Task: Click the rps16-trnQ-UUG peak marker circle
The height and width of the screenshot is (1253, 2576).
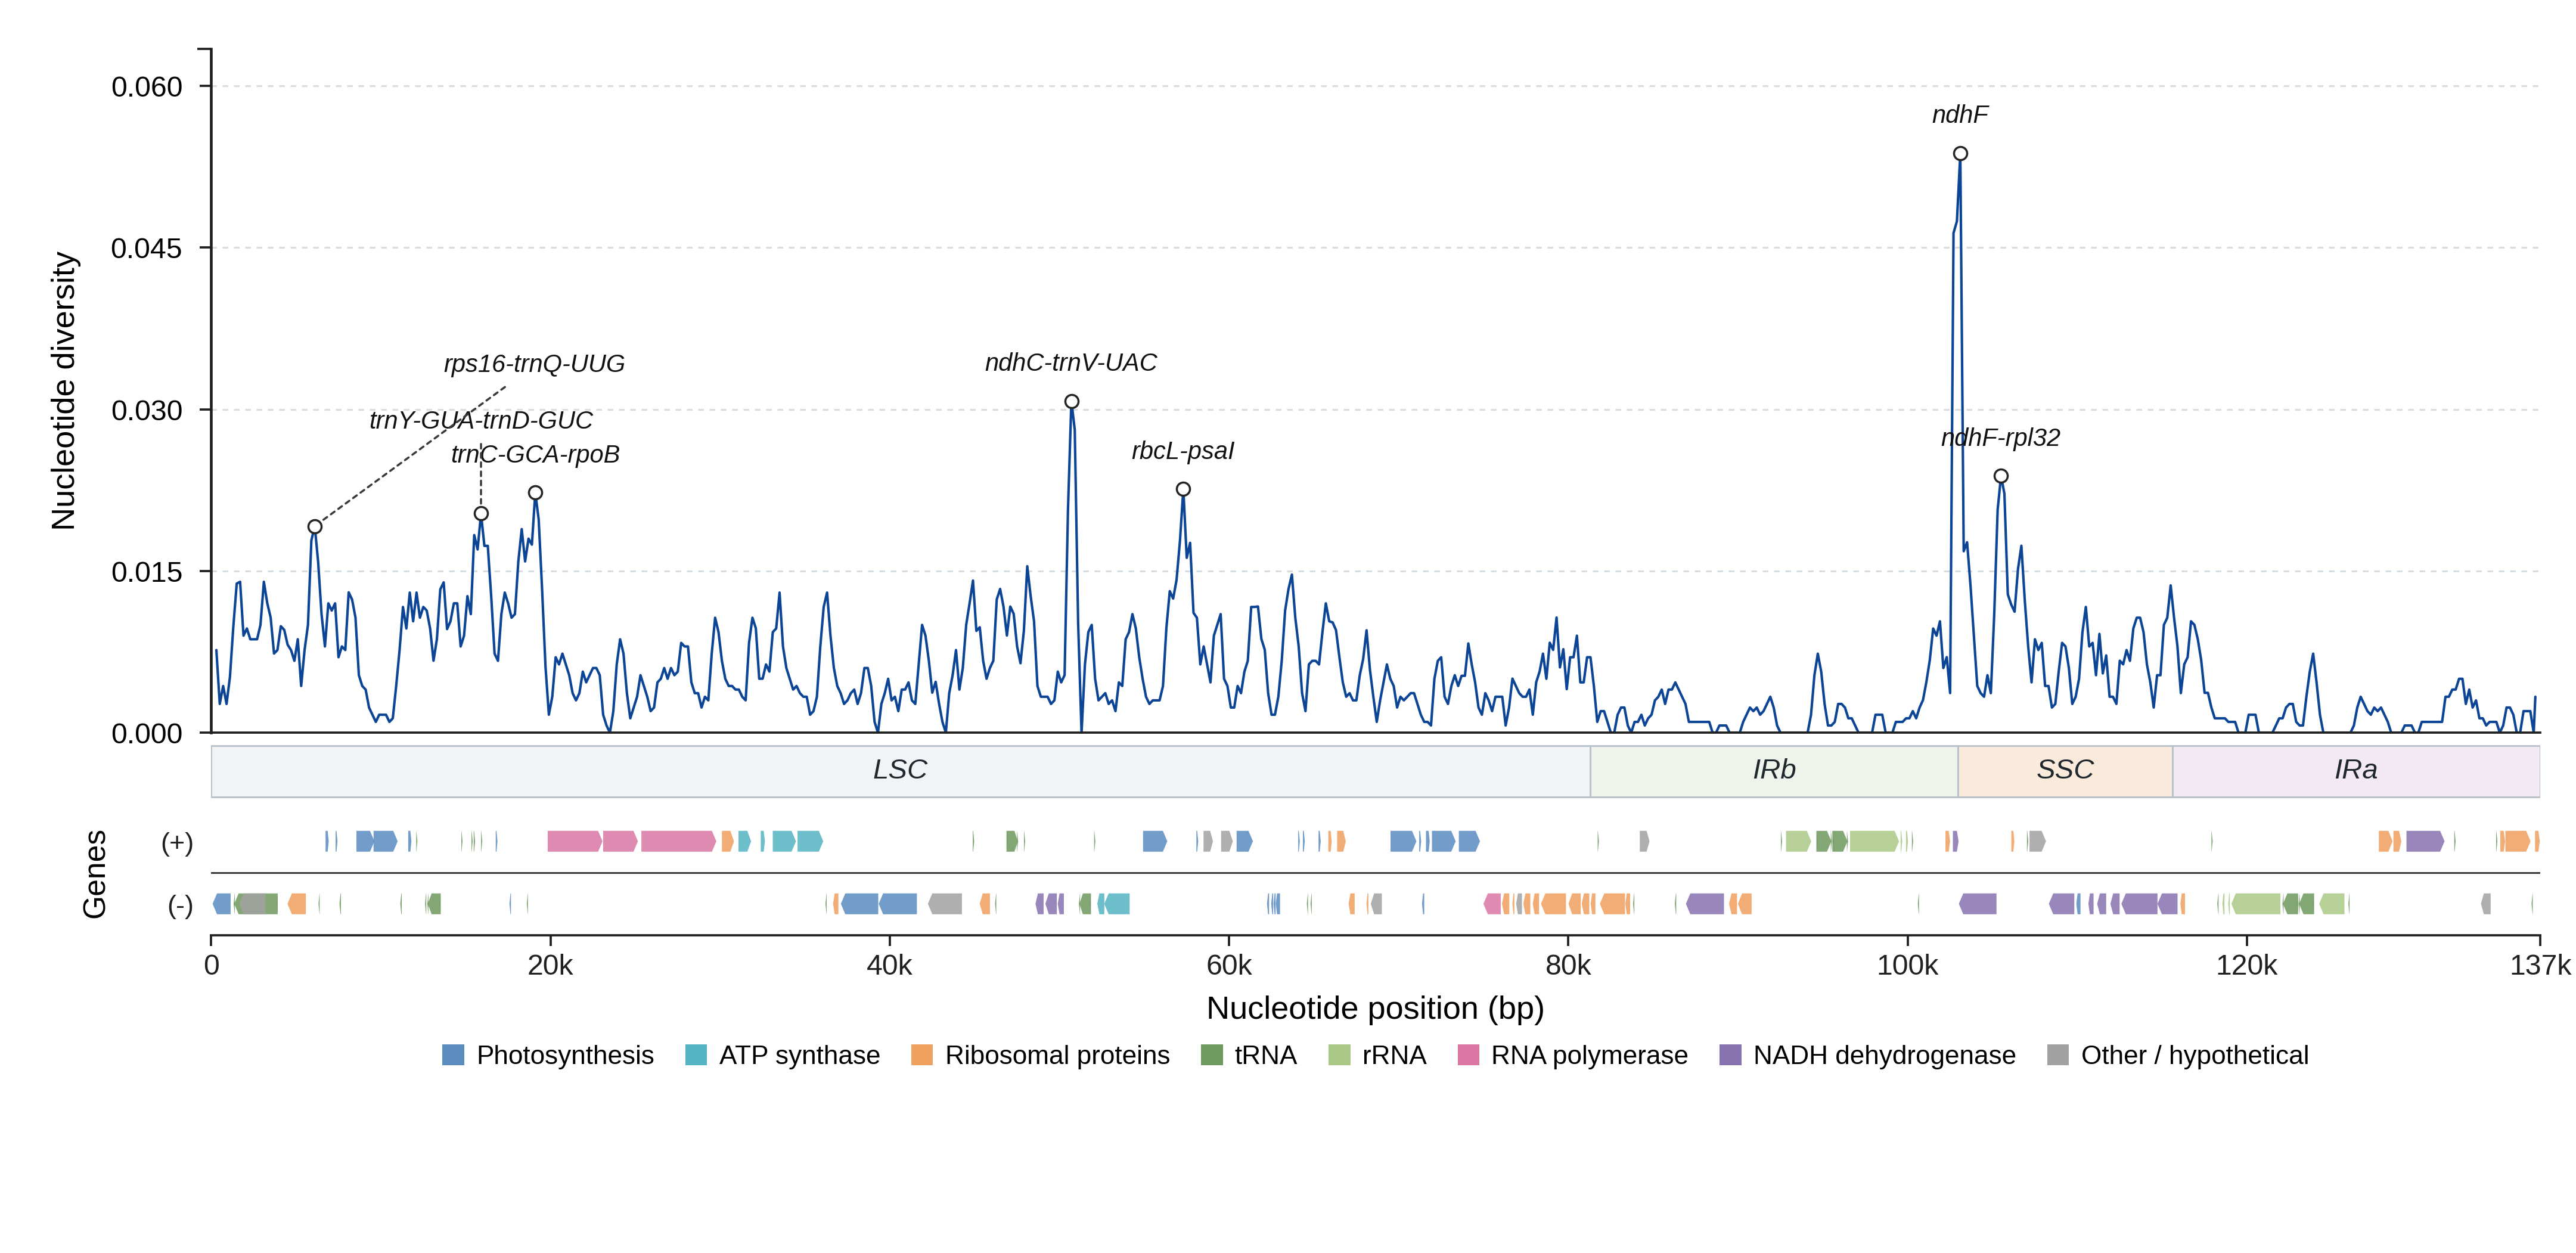Action: tap(314, 526)
